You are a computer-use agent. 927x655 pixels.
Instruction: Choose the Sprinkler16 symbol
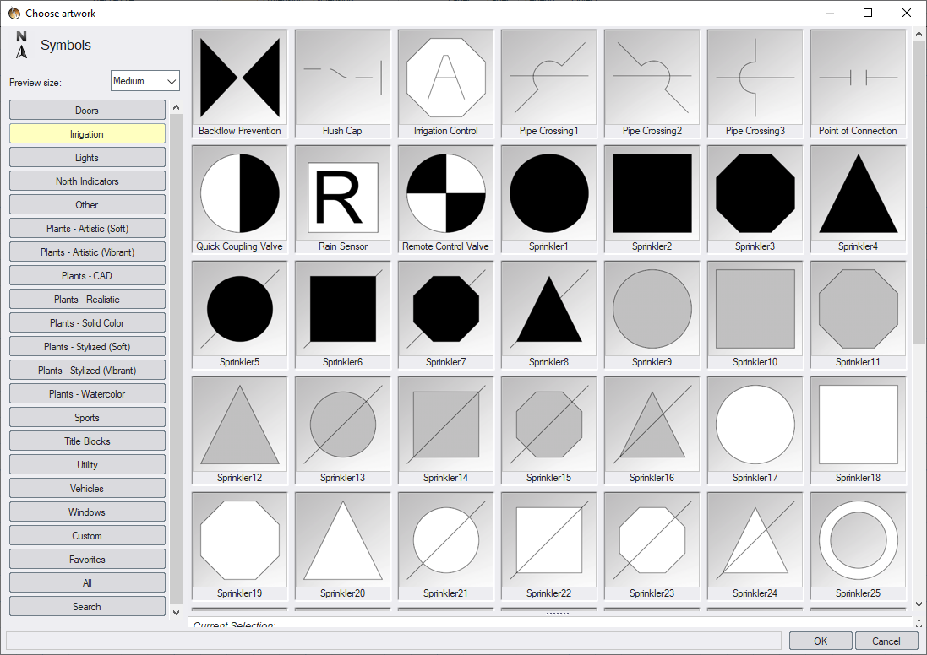tap(652, 431)
